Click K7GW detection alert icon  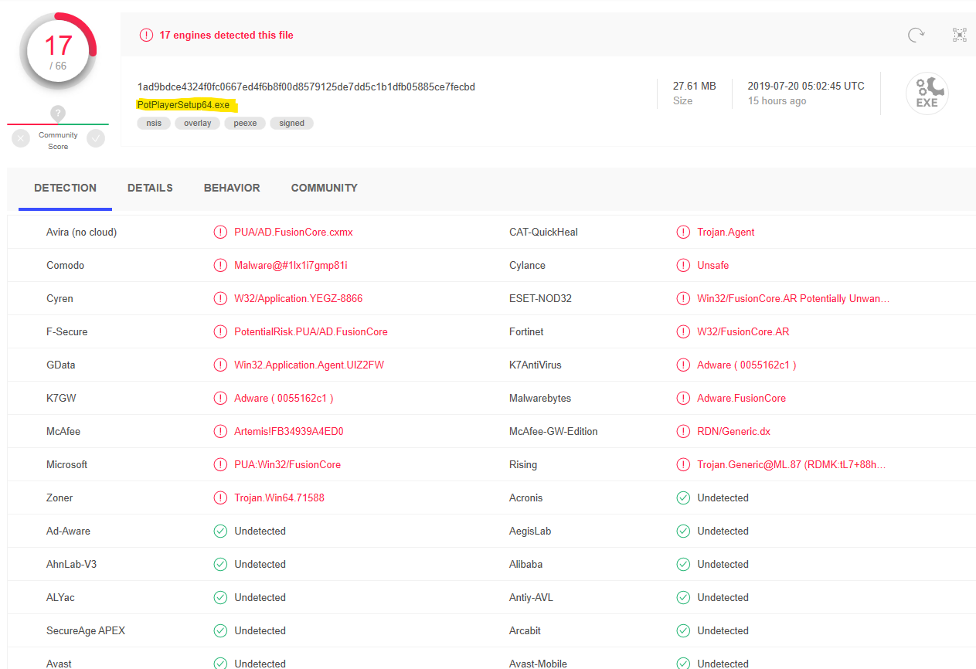tap(220, 398)
